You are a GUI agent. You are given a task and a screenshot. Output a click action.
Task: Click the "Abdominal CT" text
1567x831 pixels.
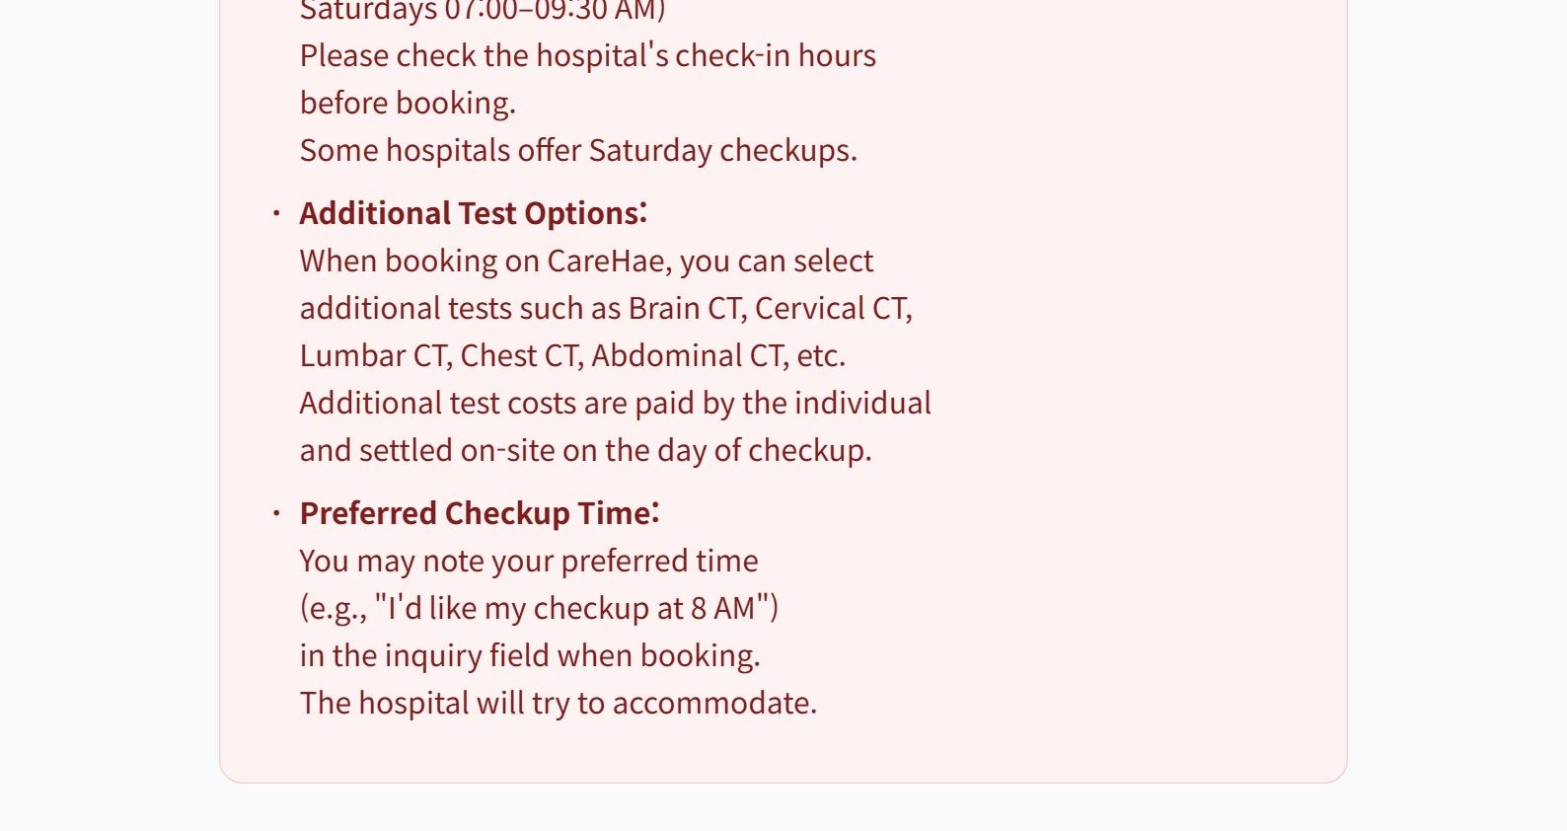click(x=687, y=355)
